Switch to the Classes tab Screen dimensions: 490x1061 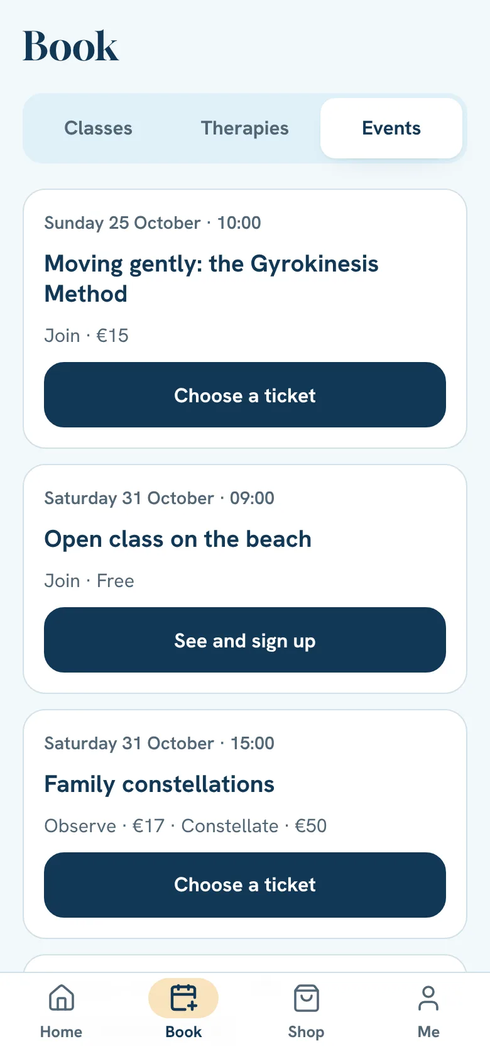[98, 128]
